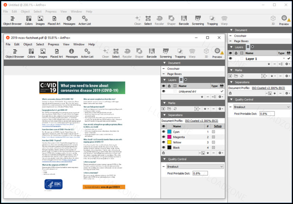Hide the Black separation

tap(164, 147)
